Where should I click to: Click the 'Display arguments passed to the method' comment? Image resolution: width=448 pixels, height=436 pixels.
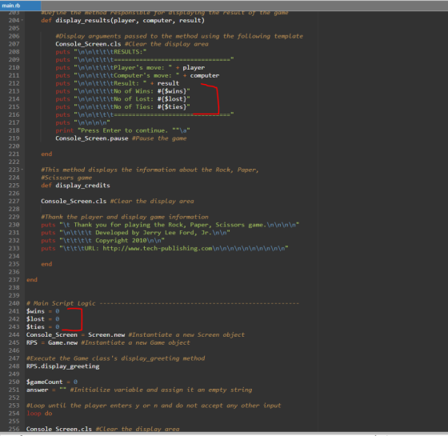[179, 36]
